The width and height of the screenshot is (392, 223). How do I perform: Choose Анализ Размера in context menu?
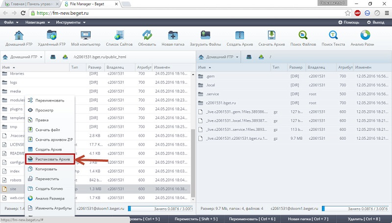click(50, 198)
